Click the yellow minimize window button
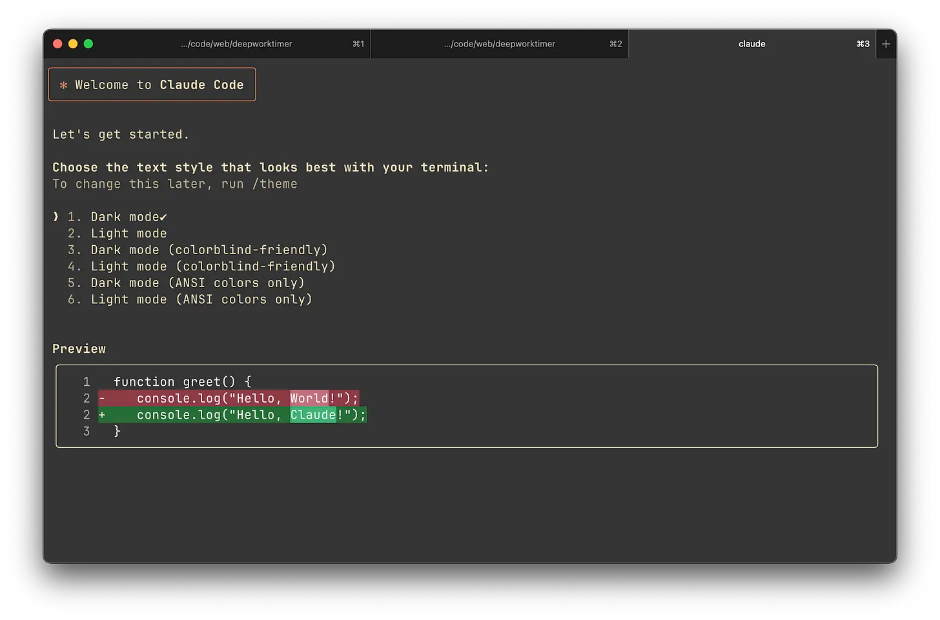Image resolution: width=940 pixels, height=620 pixels. pyautogui.click(x=73, y=44)
